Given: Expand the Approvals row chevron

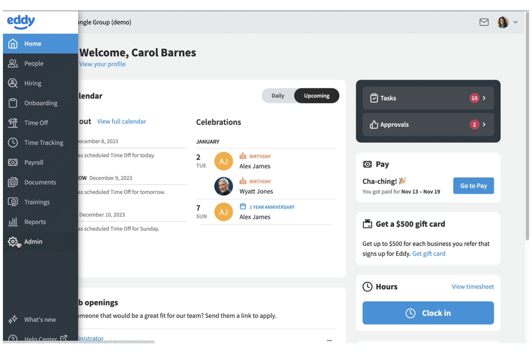Looking at the screenshot, I should tap(484, 124).
